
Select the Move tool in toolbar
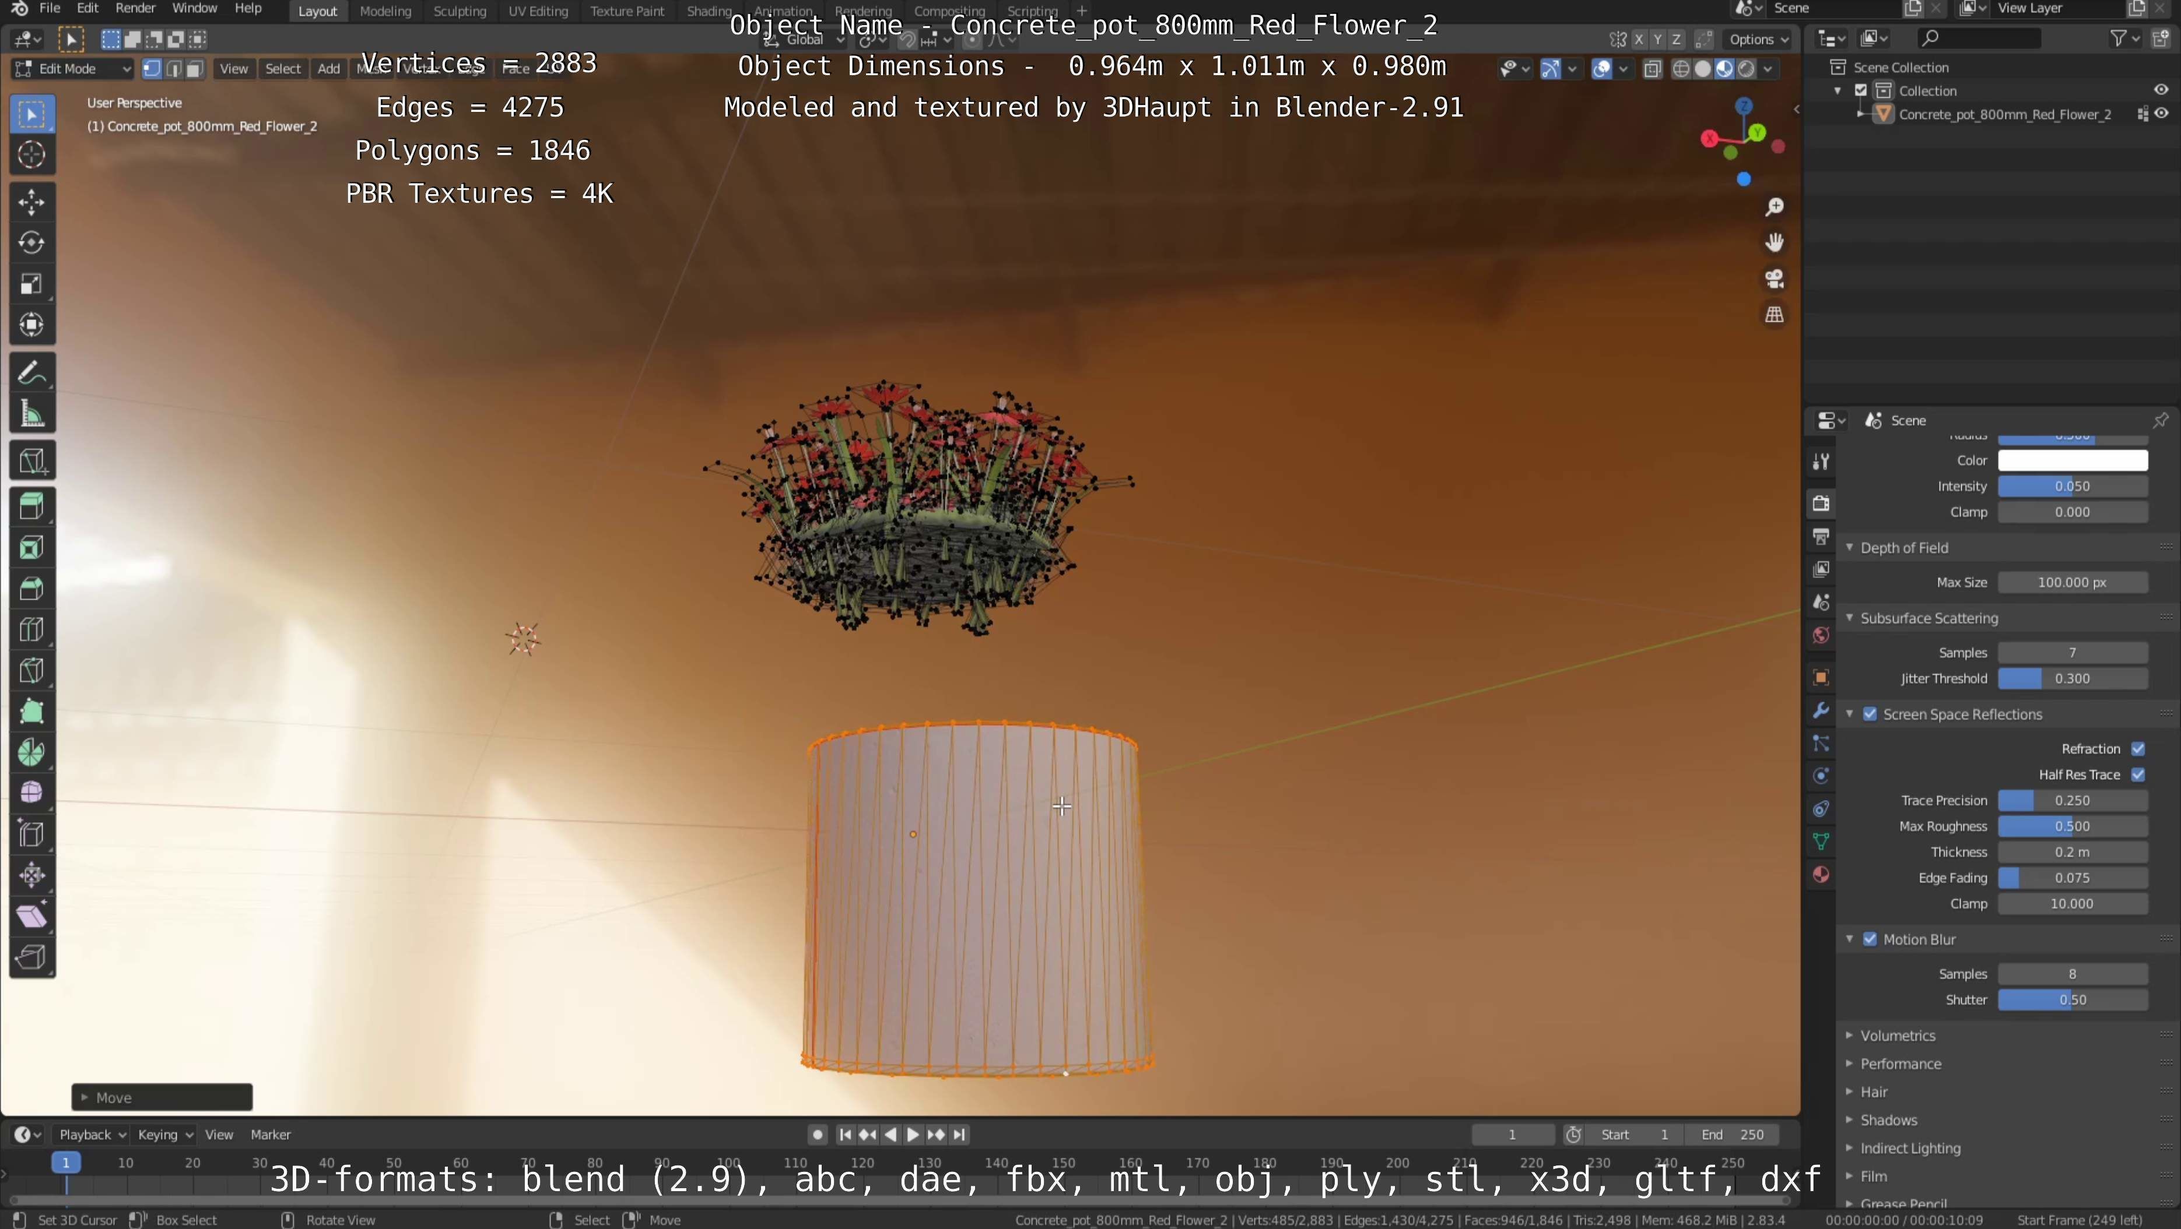[32, 202]
